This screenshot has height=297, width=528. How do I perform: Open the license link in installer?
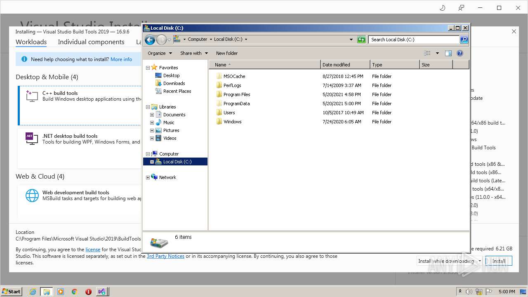click(x=93, y=250)
